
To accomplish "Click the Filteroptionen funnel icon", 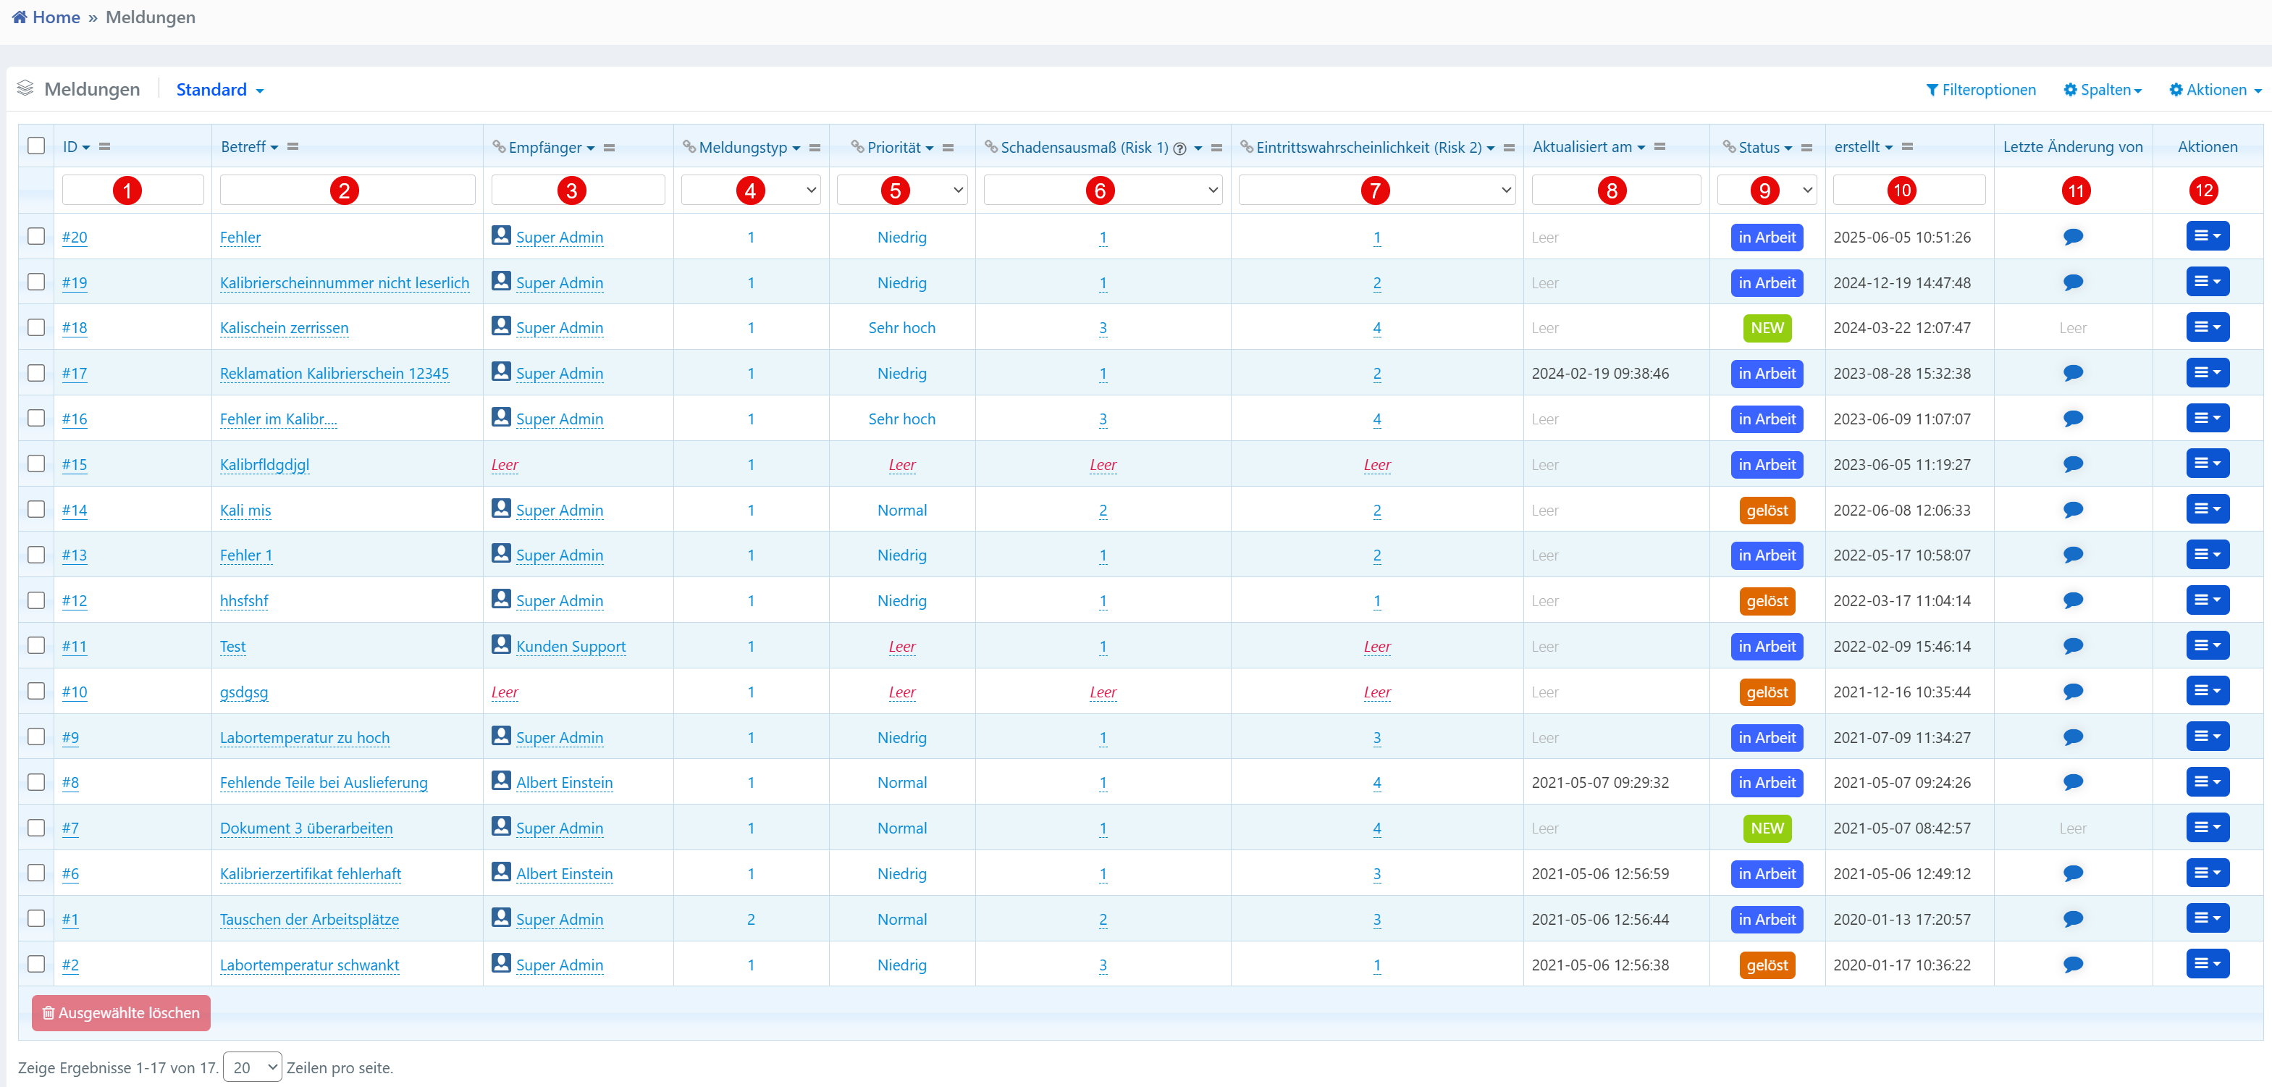I will [x=1932, y=90].
